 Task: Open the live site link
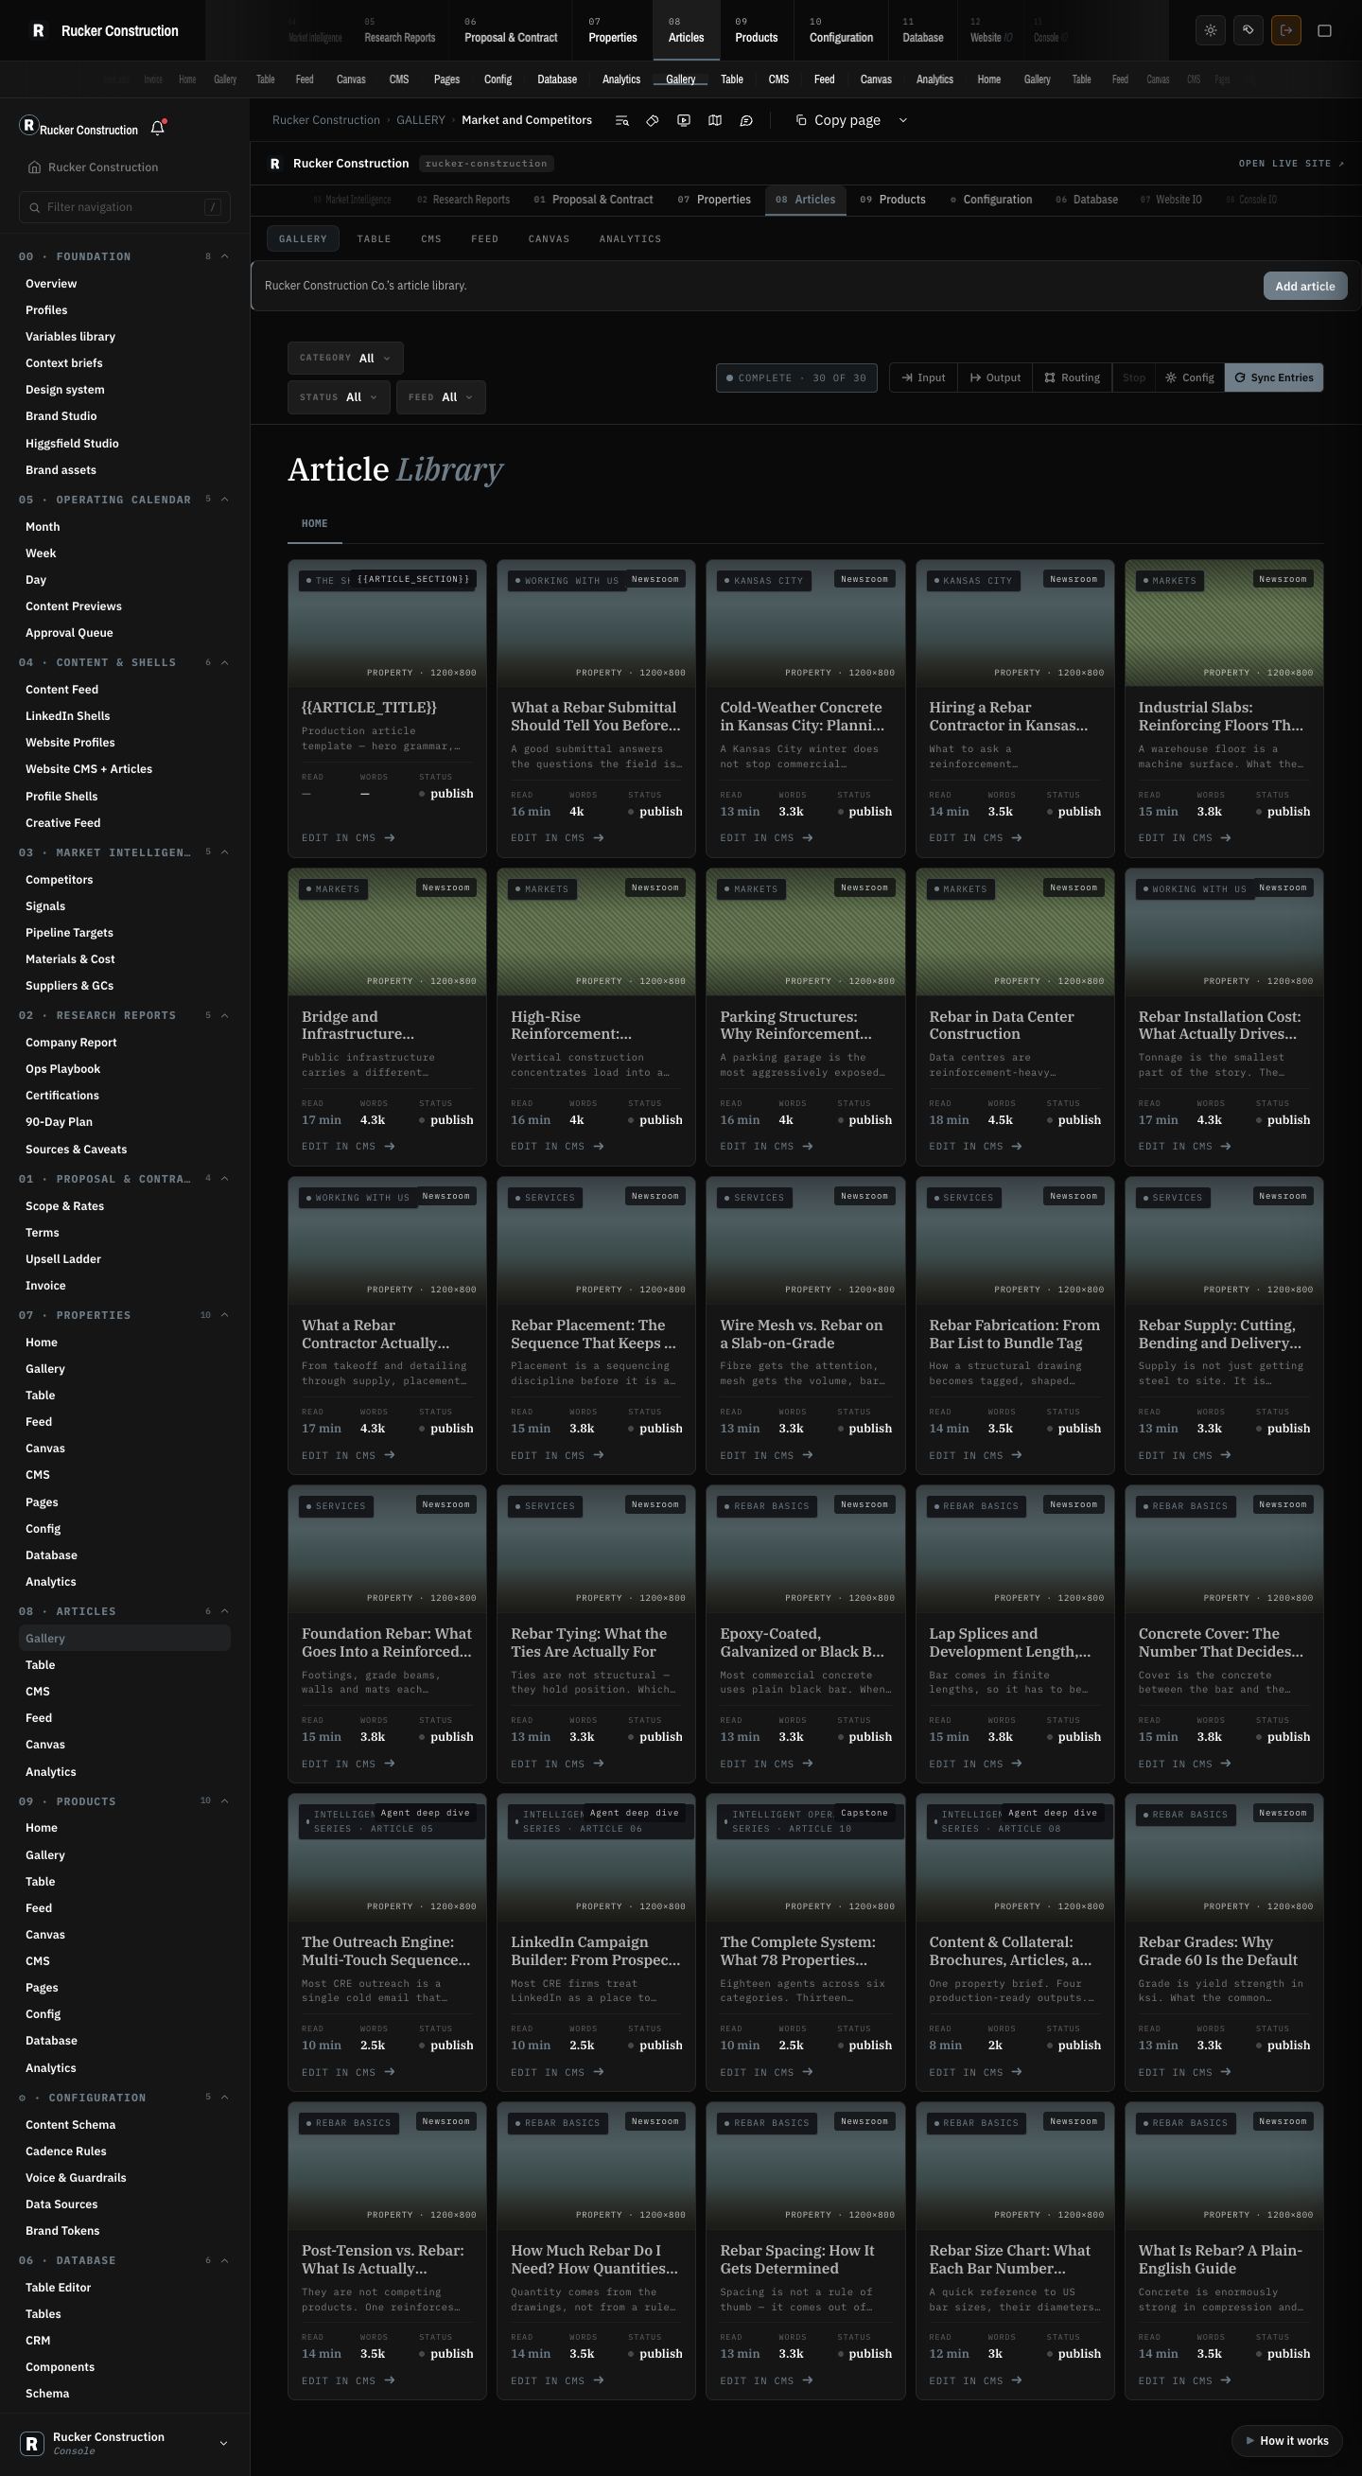tap(1291, 164)
